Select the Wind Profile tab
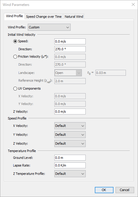The width and height of the screenshot is (138, 197). (14, 16)
